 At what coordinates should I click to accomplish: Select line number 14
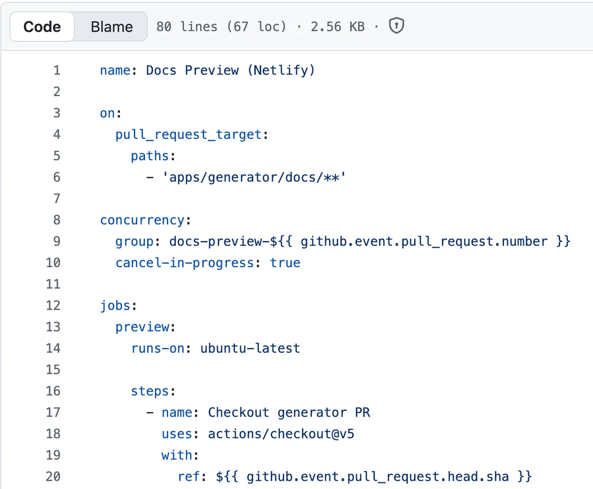pos(53,348)
